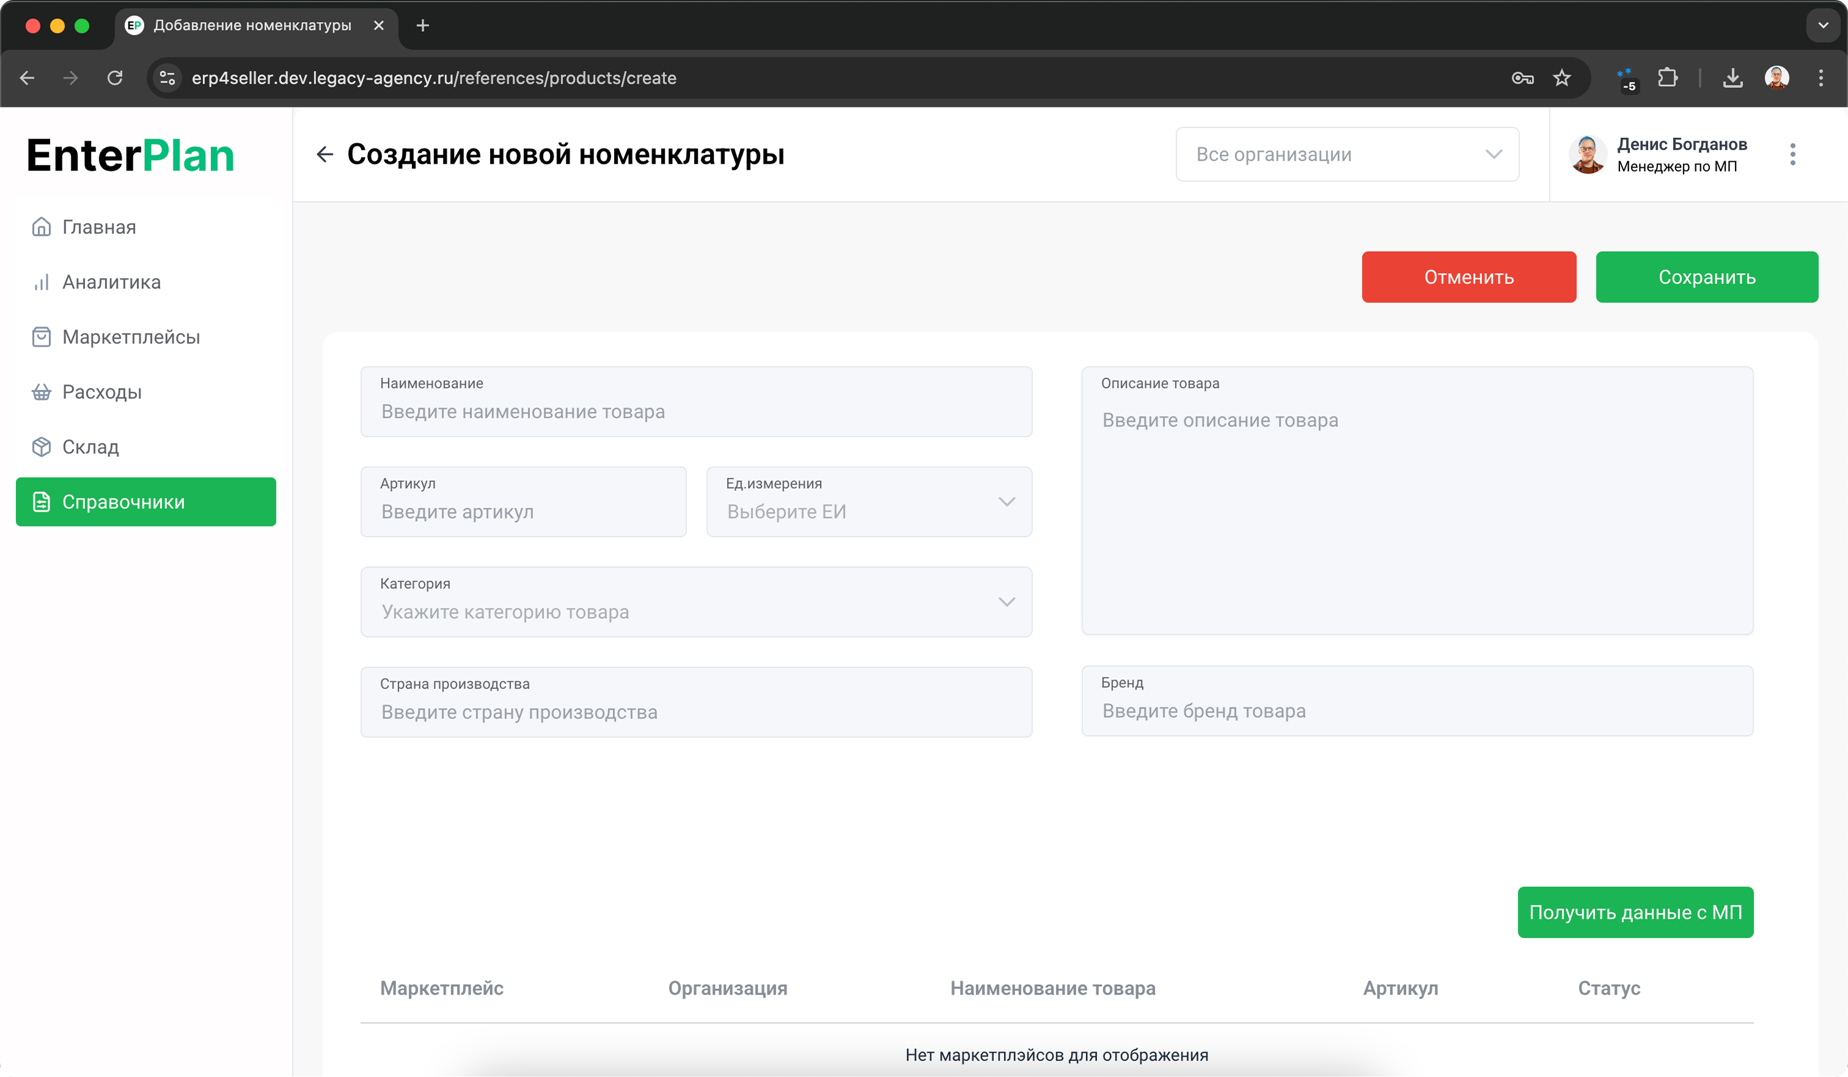Select the Главная home icon in sidebar
The height and width of the screenshot is (1077, 1848).
point(42,227)
